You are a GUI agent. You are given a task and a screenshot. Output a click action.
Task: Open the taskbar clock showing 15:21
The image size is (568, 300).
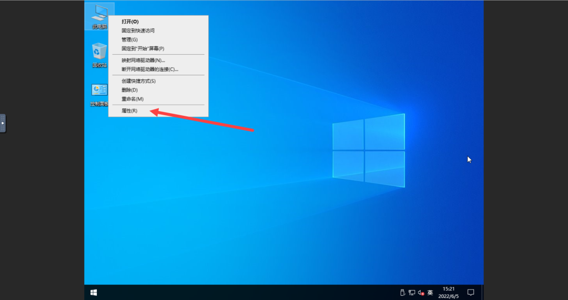click(449, 293)
